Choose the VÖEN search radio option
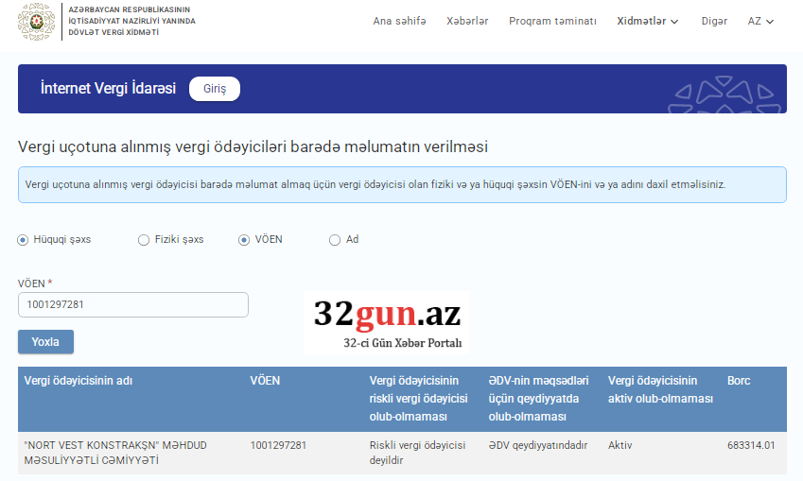Image resolution: width=803 pixels, height=481 pixels. pos(244,239)
